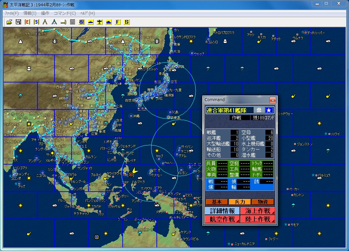Switch to the 物資 tab

(x=263, y=202)
